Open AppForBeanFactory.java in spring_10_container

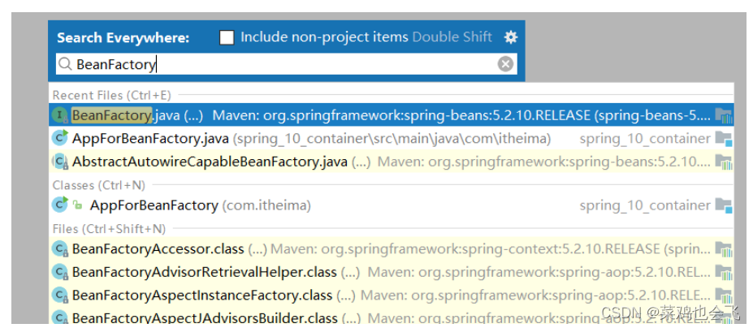(x=150, y=138)
